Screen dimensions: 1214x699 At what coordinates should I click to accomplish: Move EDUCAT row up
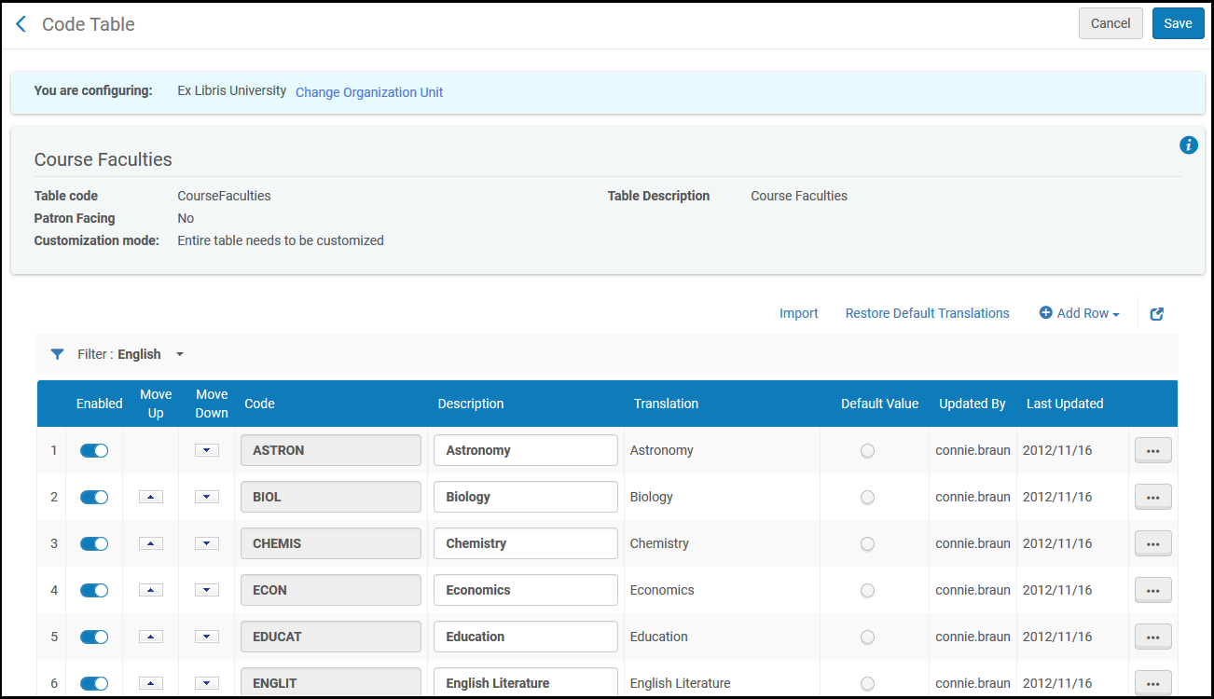pyautogui.click(x=151, y=637)
